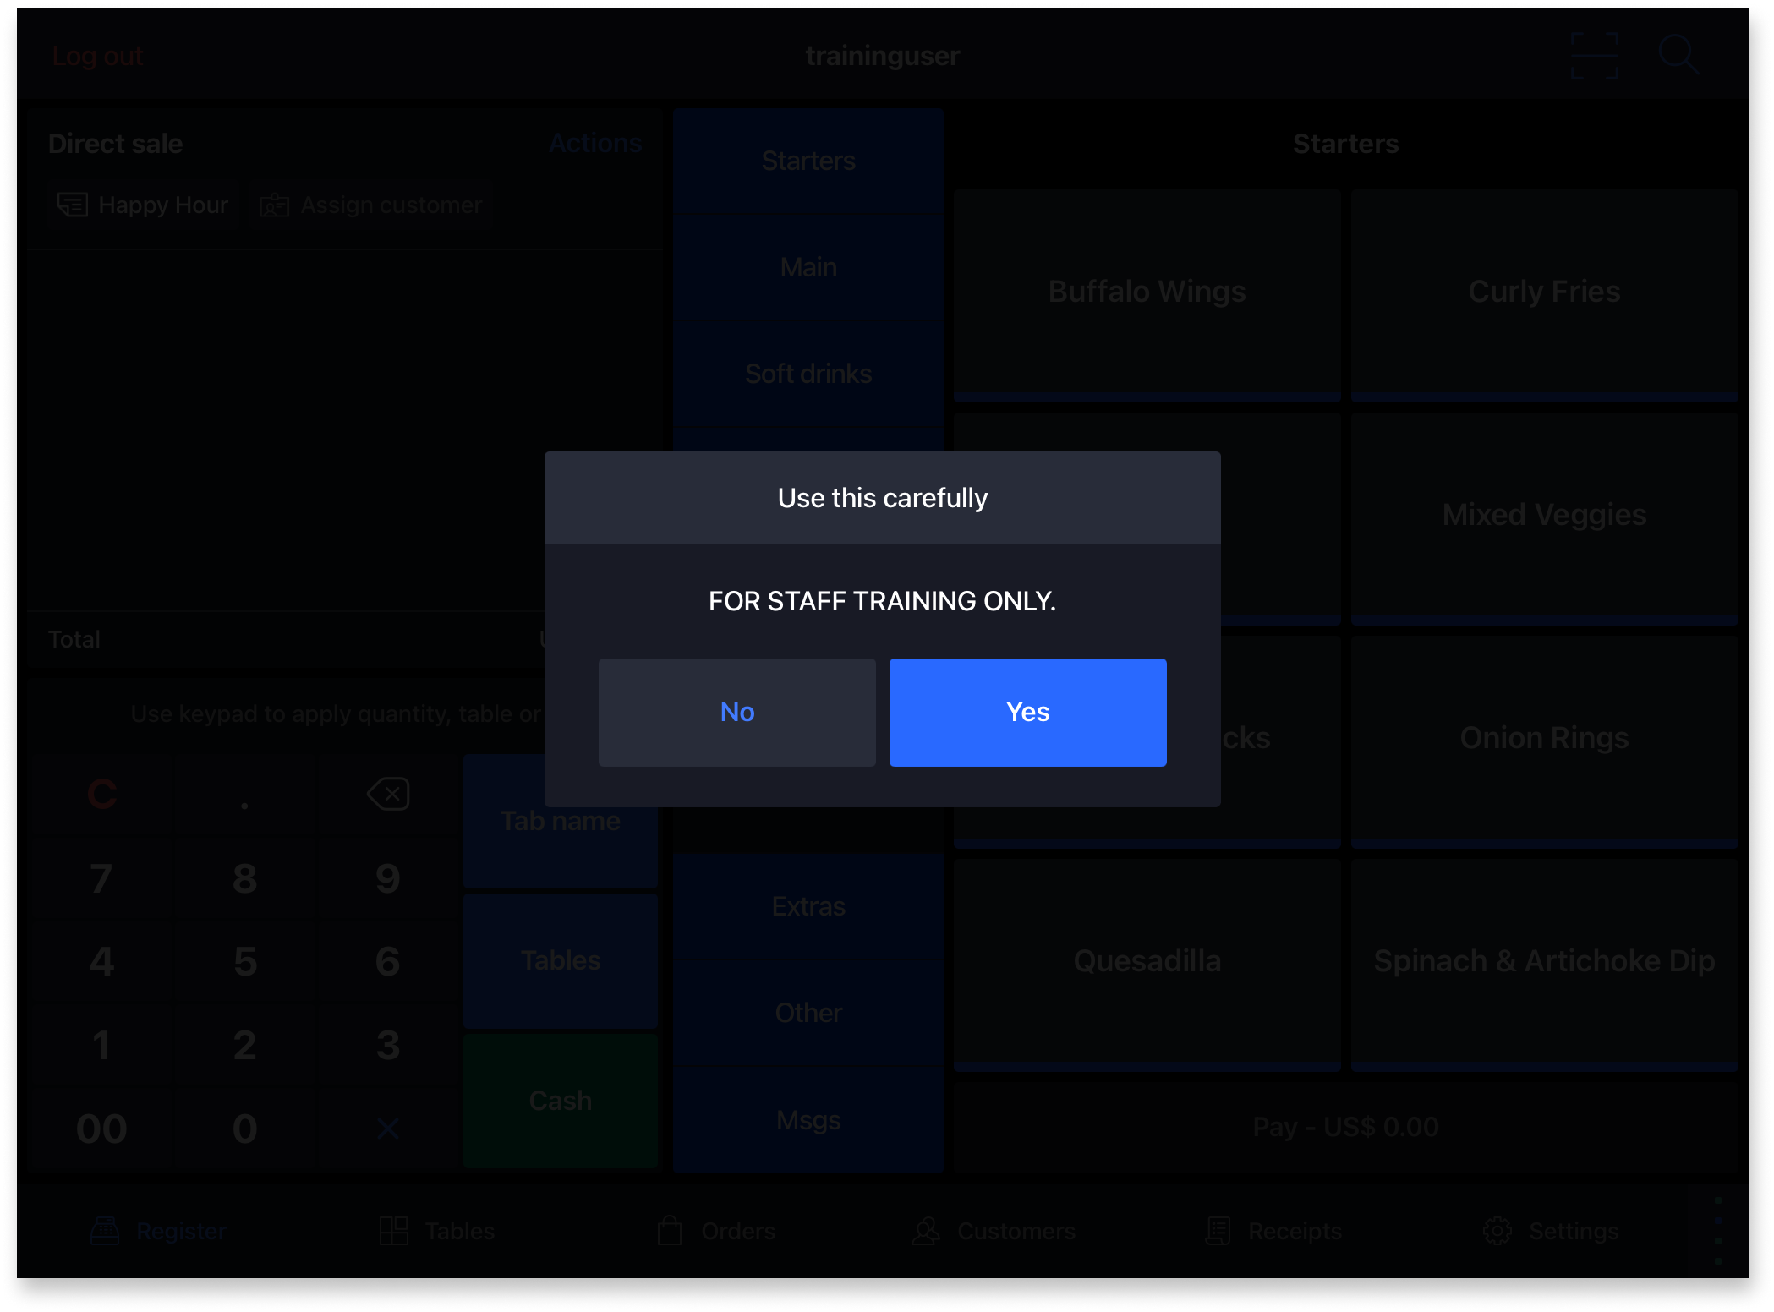This screenshot has height=1312, width=1774.
Task: Select the Soft drinks category
Action: (x=808, y=374)
